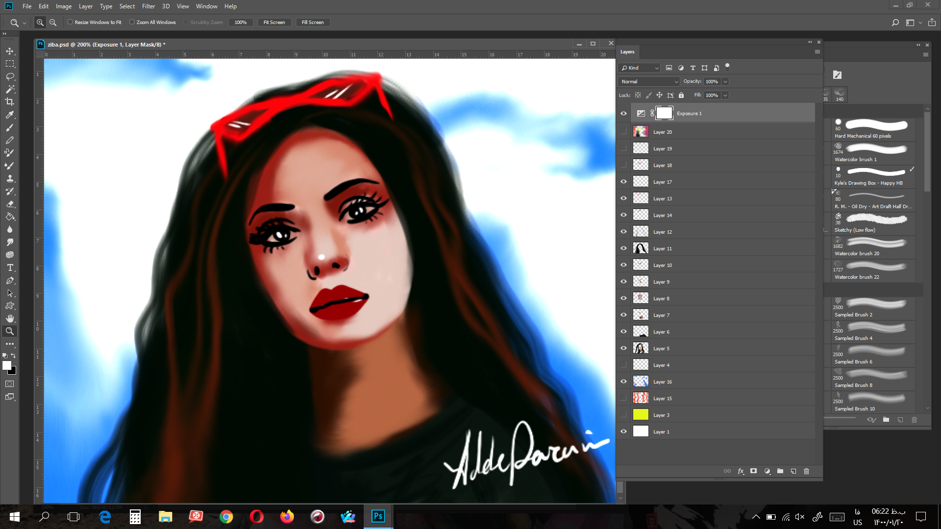Select the Lasso tool
The height and width of the screenshot is (529, 941).
click(x=10, y=76)
